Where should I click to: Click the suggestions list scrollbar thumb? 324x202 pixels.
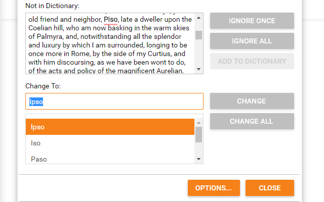click(198, 135)
